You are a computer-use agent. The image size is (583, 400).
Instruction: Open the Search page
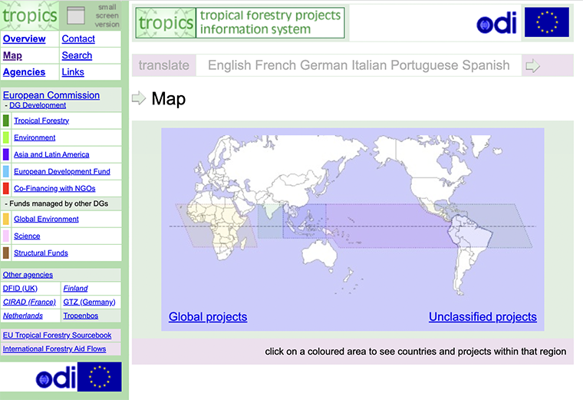click(77, 55)
